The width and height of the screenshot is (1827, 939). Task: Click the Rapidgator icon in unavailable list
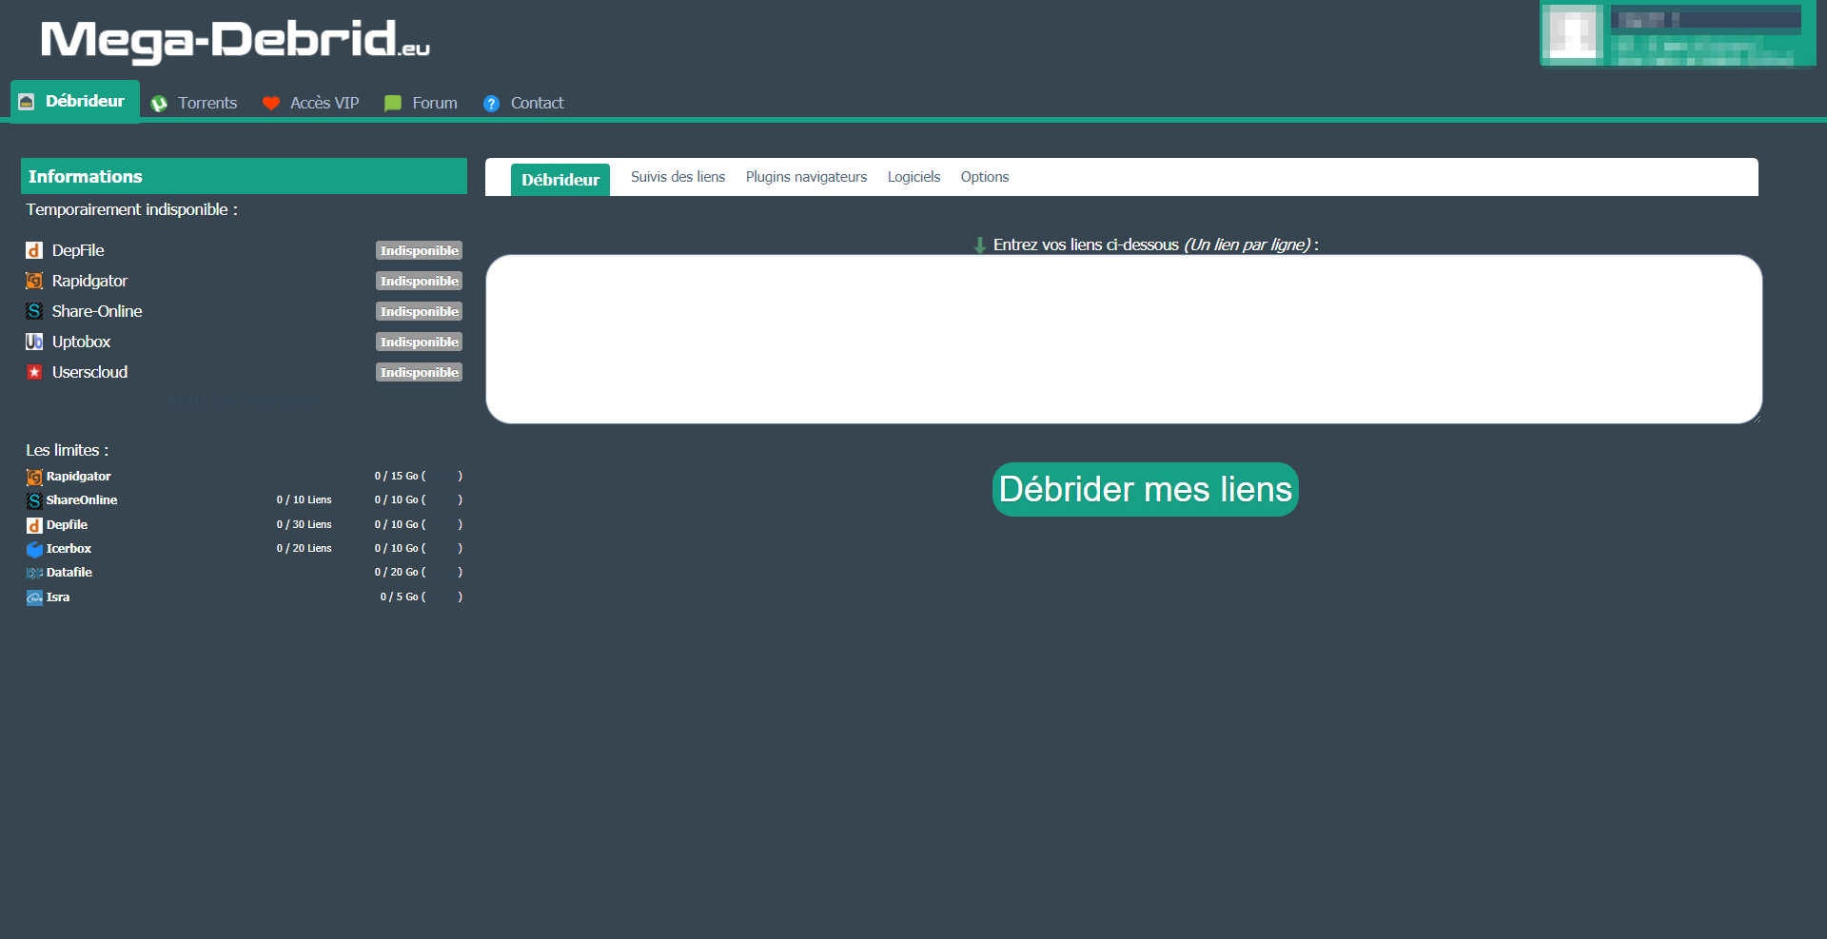(34, 281)
